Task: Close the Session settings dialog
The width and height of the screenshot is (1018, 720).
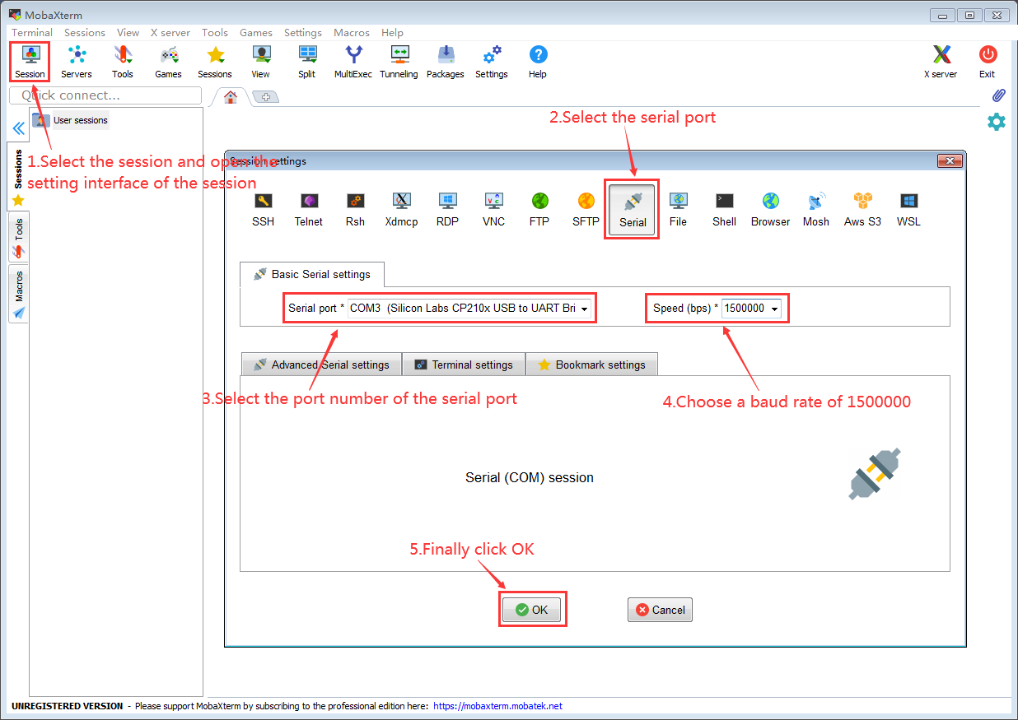Action: pyautogui.click(x=950, y=161)
